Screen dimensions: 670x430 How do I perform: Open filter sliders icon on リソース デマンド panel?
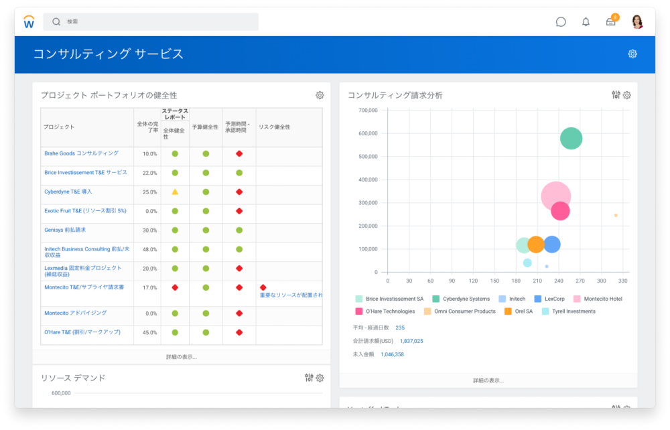[x=309, y=378]
